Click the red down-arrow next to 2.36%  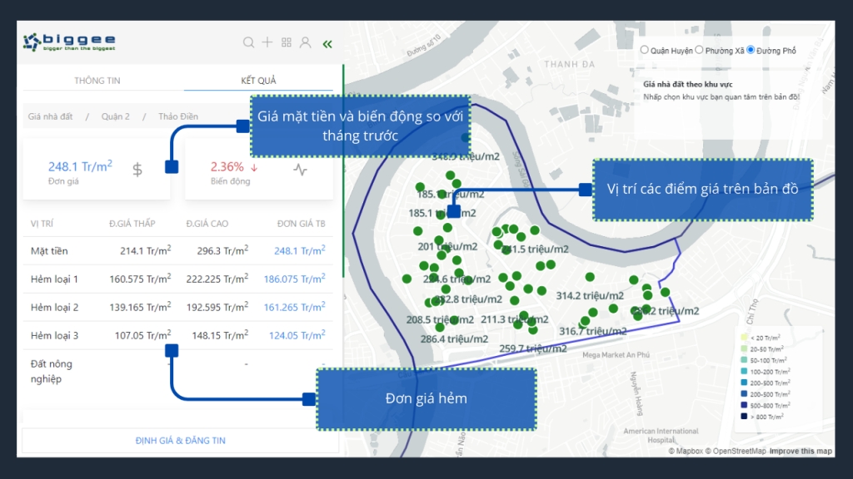click(x=254, y=166)
